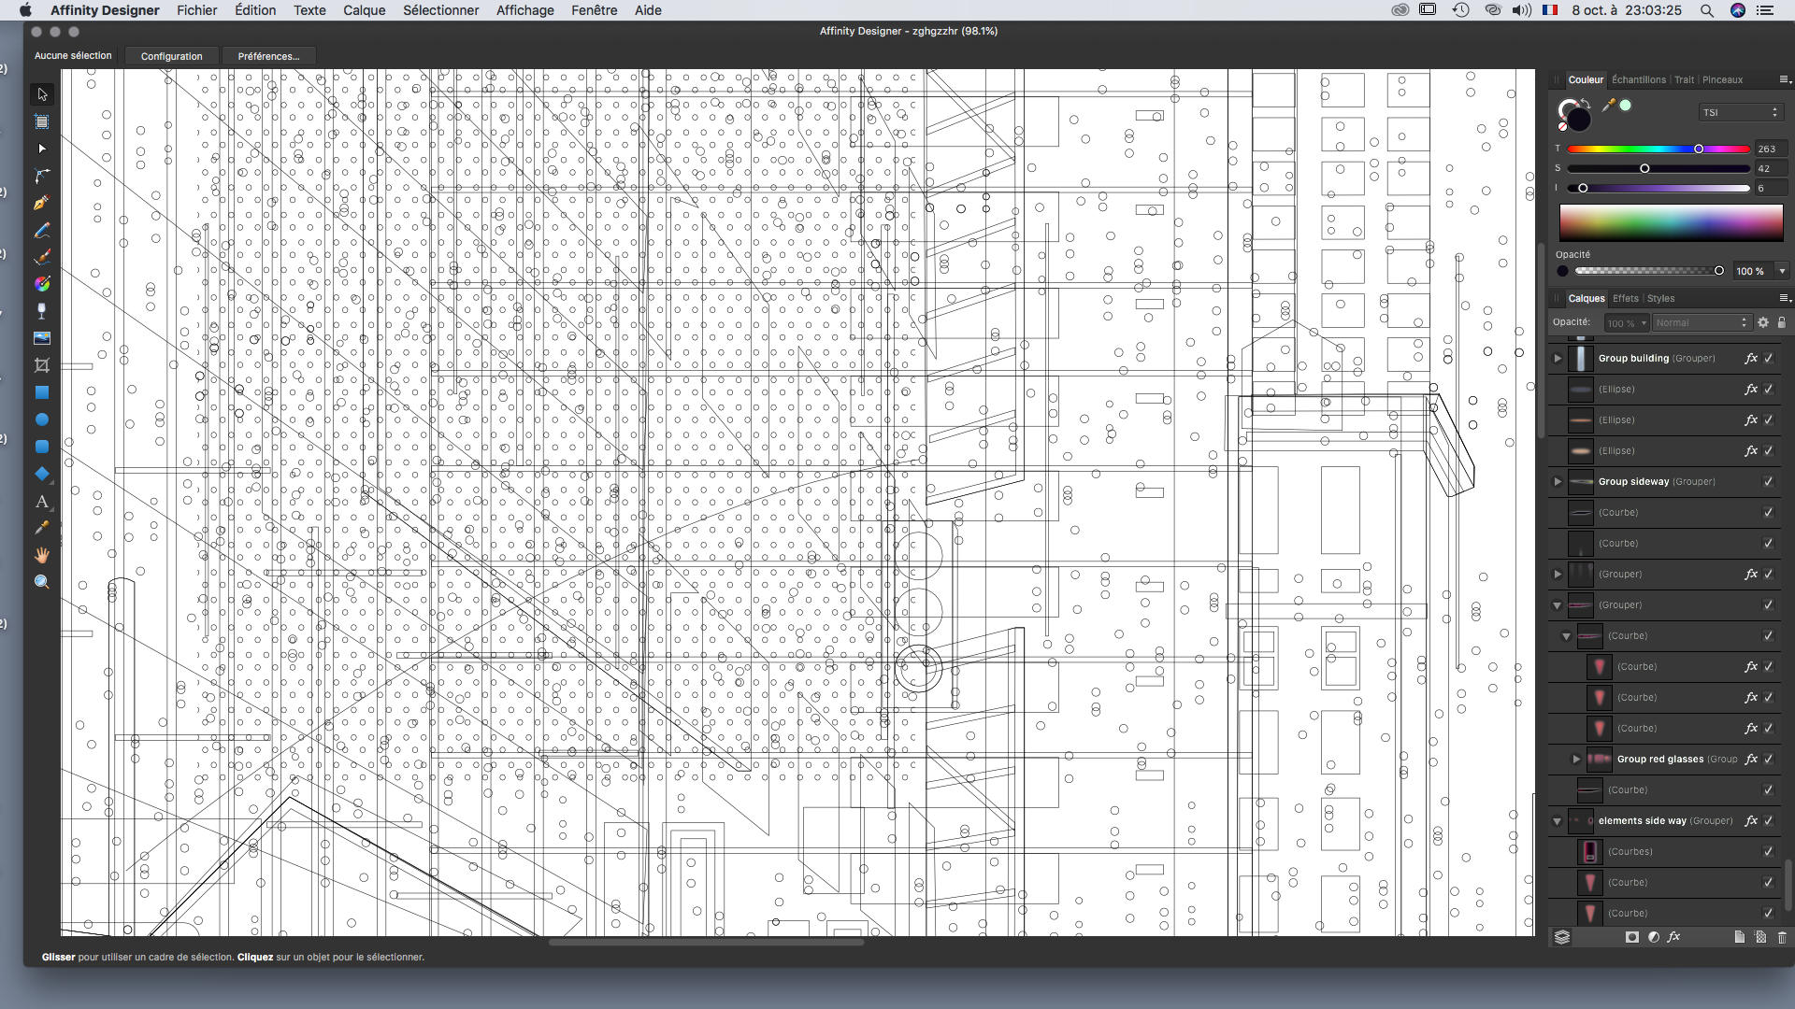1795x1009 pixels.
Task: Select the Rectangle shape tool
Action: [x=42, y=392]
